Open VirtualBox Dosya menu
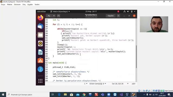Image resolution: width=173 pixels, height=97 pixels. 3,5
